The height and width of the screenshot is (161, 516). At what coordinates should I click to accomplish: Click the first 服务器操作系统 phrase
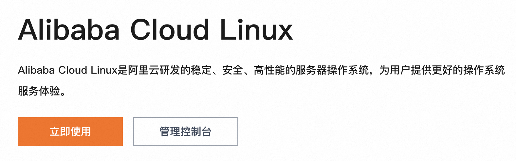tap(332, 70)
